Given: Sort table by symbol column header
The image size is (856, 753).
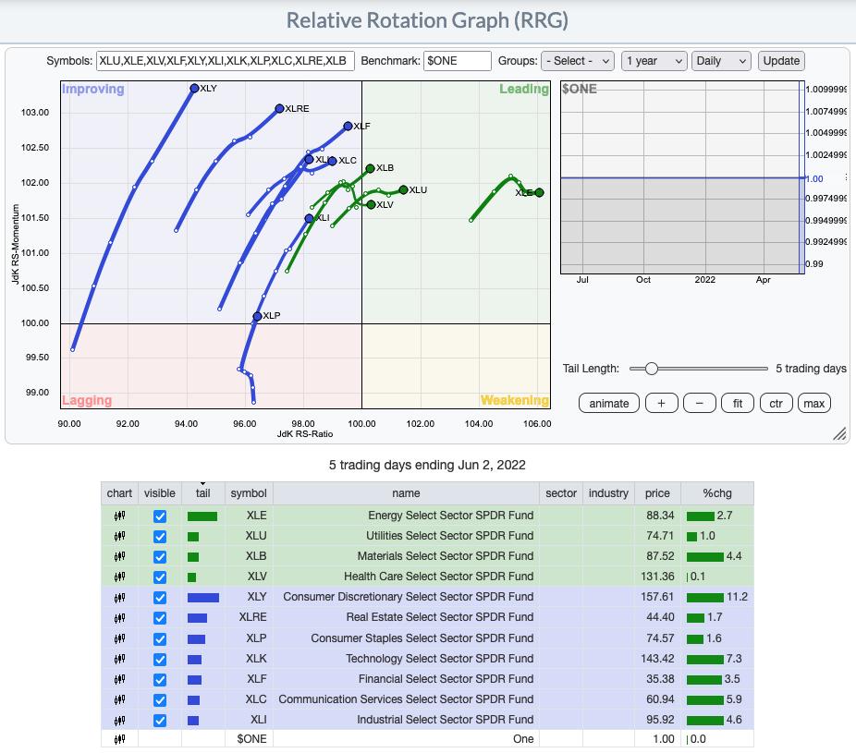Looking at the screenshot, I should click(249, 493).
